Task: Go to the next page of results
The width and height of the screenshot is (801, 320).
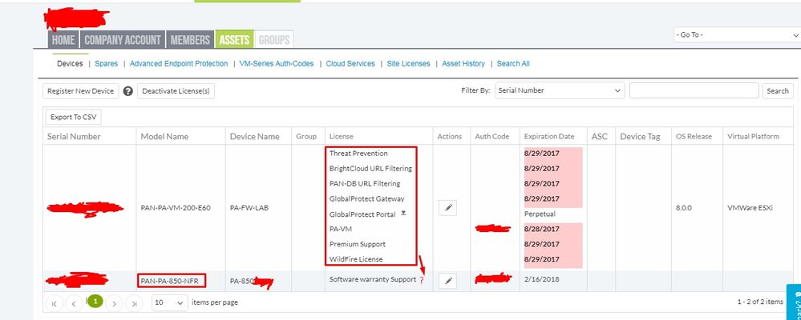Action: pyautogui.click(x=115, y=302)
